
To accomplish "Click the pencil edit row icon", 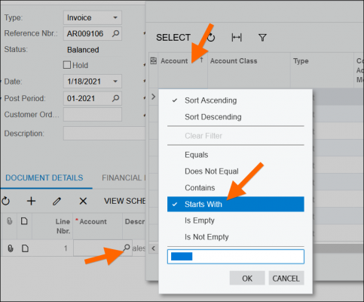I will tap(57, 201).
